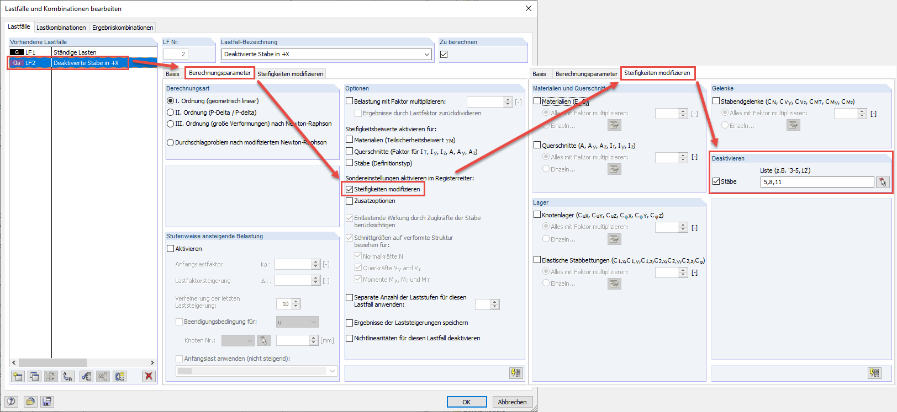Select Durchschlagproblem nach modifiziertem Newton-Raphson
The image size is (897, 412).
171,142
